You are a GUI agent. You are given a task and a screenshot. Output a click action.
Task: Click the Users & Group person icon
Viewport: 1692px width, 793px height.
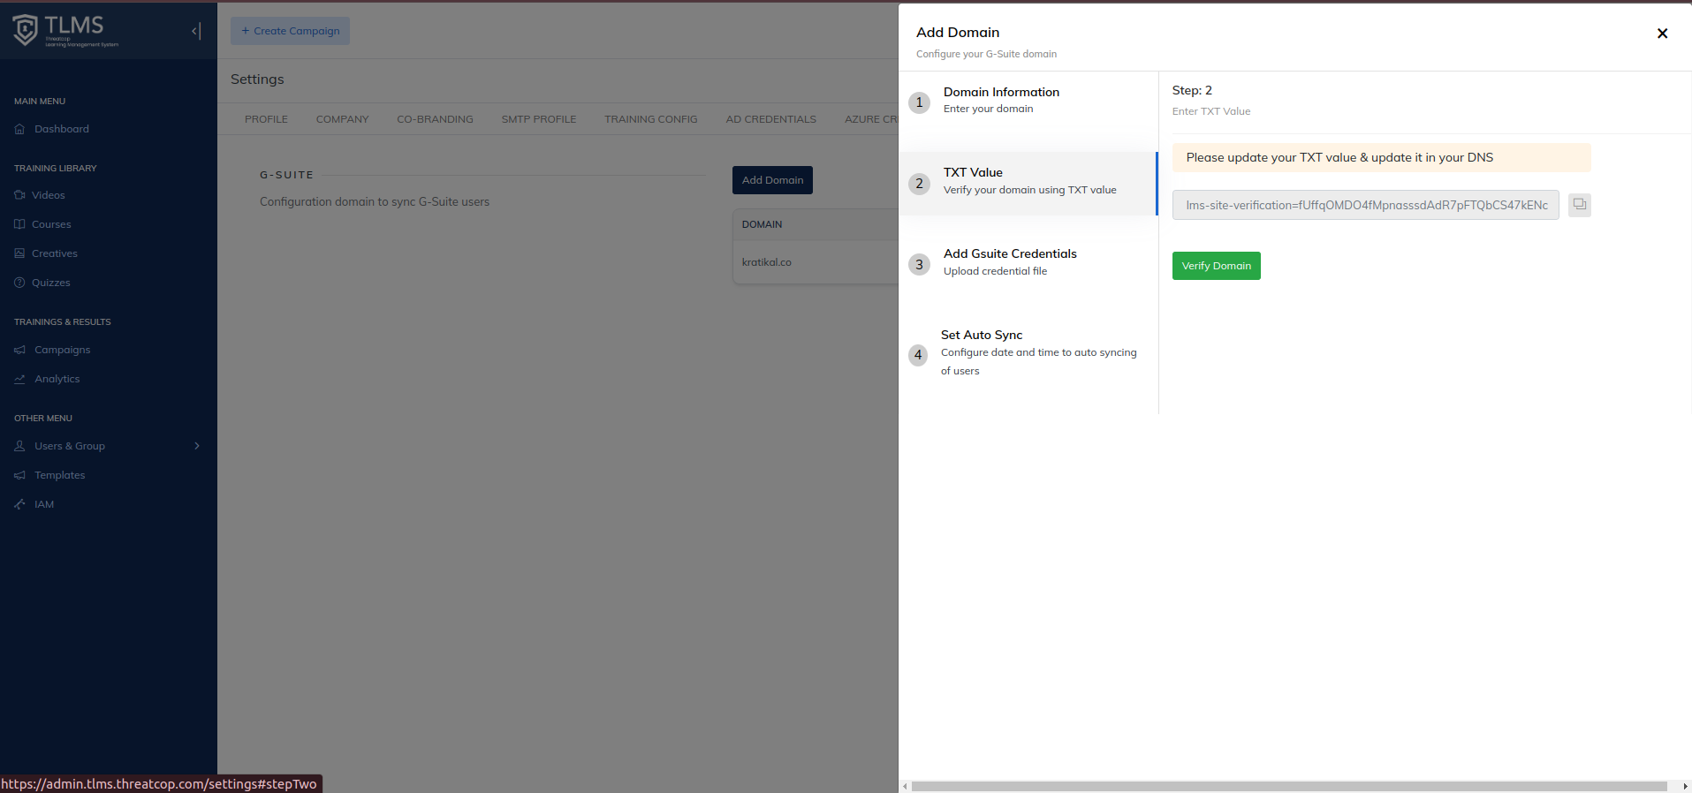coord(19,446)
